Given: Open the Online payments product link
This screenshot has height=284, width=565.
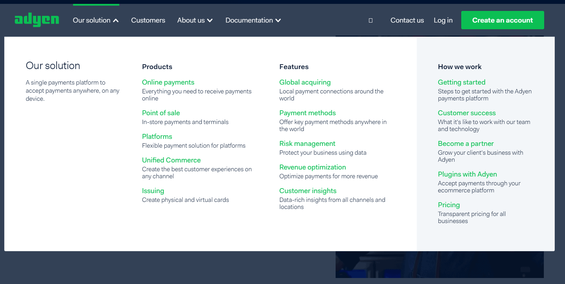Looking at the screenshot, I should click(x=168, y=82).
